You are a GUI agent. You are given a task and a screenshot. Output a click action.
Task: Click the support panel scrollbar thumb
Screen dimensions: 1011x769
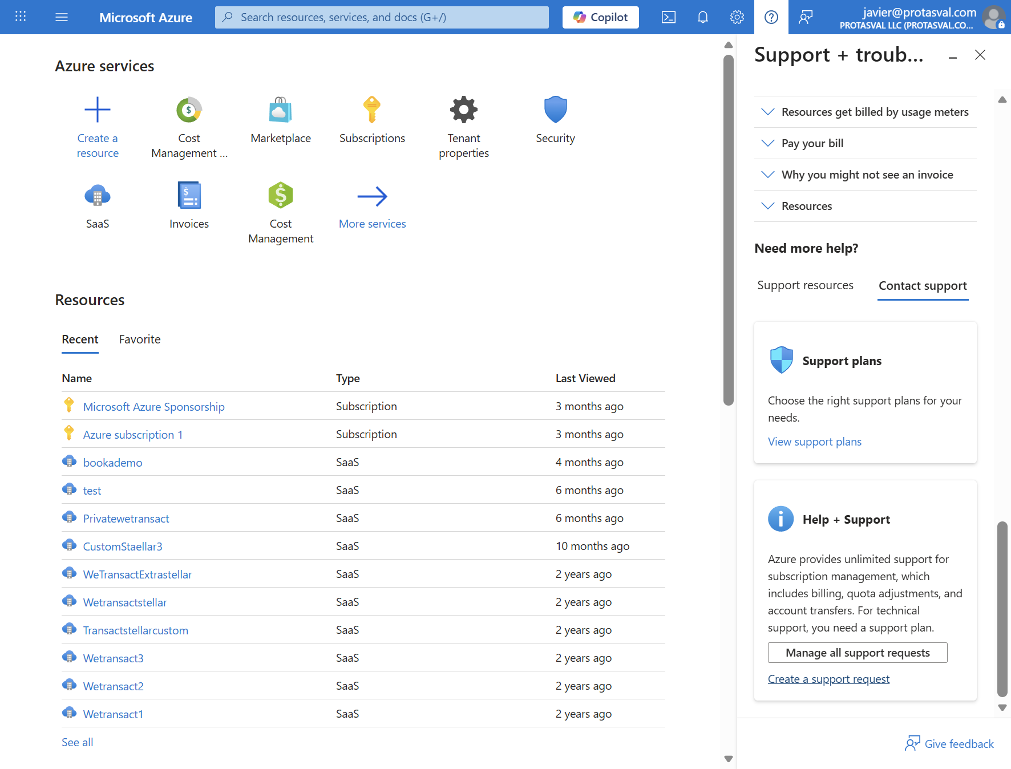pos(1002,609)
